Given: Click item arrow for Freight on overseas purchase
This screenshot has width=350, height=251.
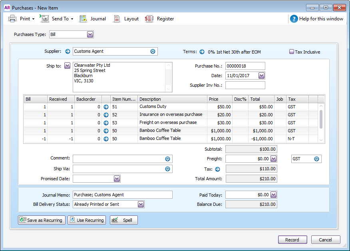Looking at the screenshot, I should [106, 123].
